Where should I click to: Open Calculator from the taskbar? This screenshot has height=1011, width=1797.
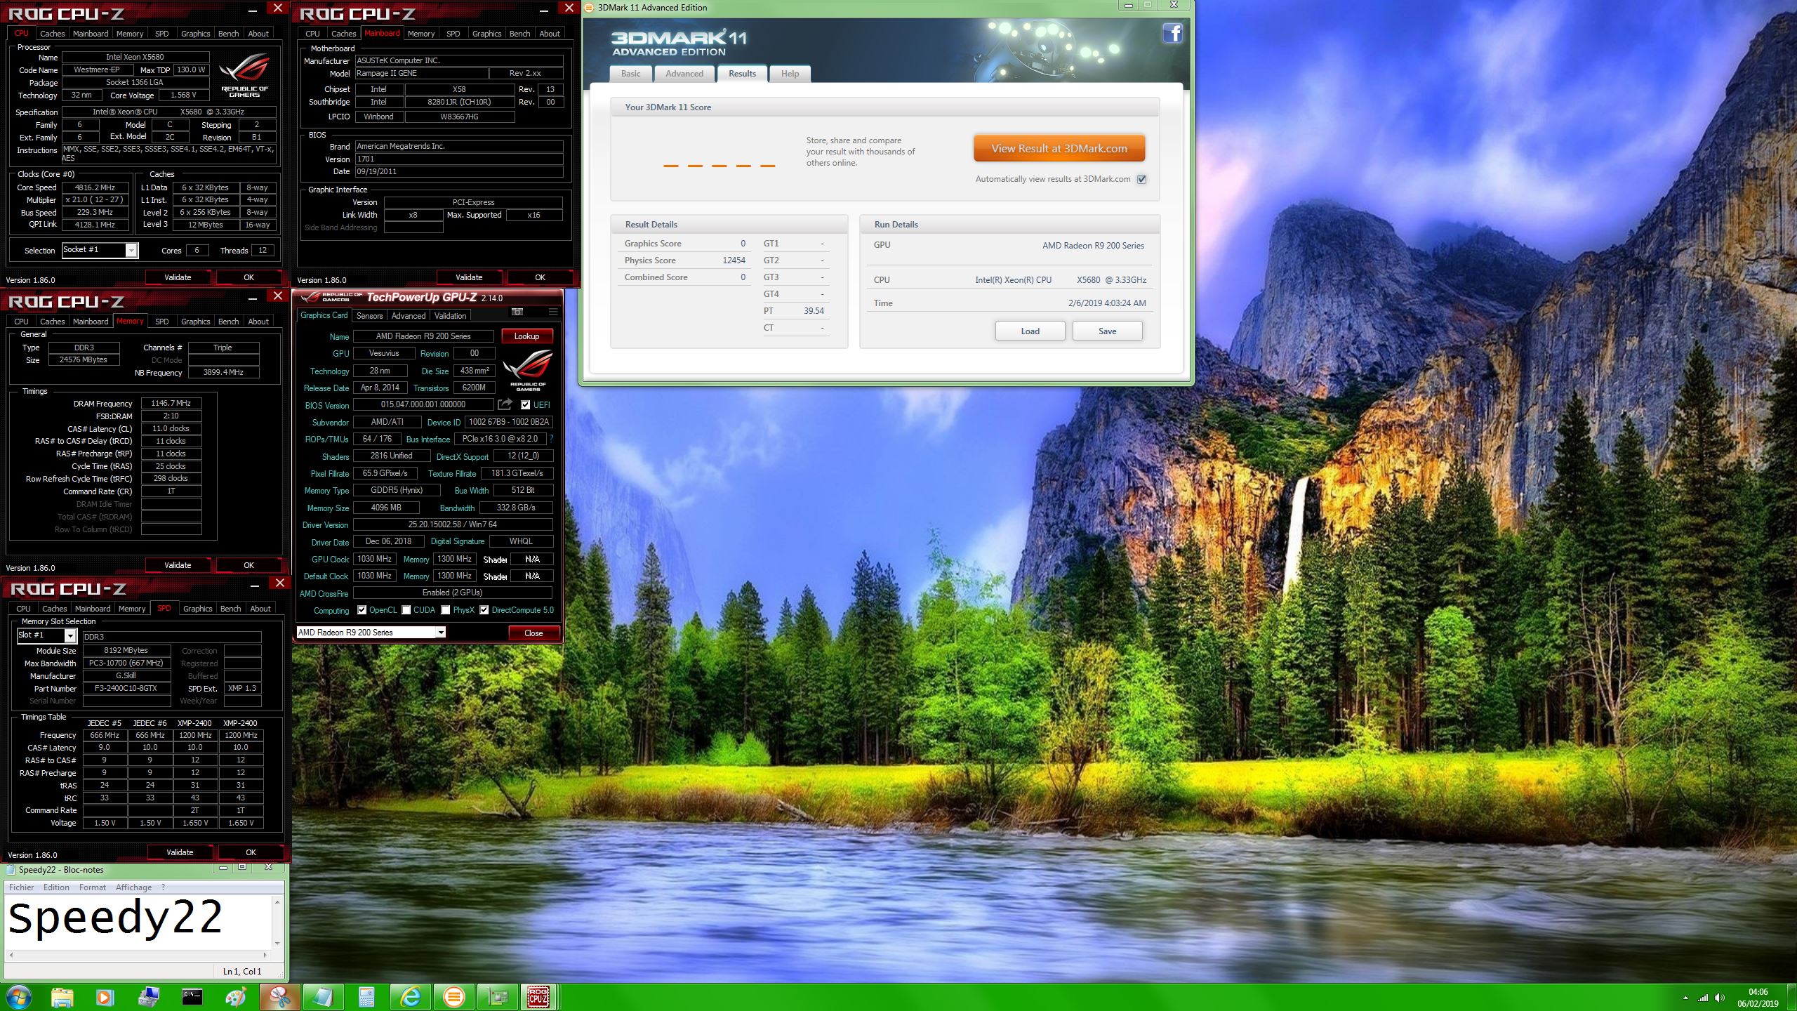pyautogui.click(x=366, y=997)
